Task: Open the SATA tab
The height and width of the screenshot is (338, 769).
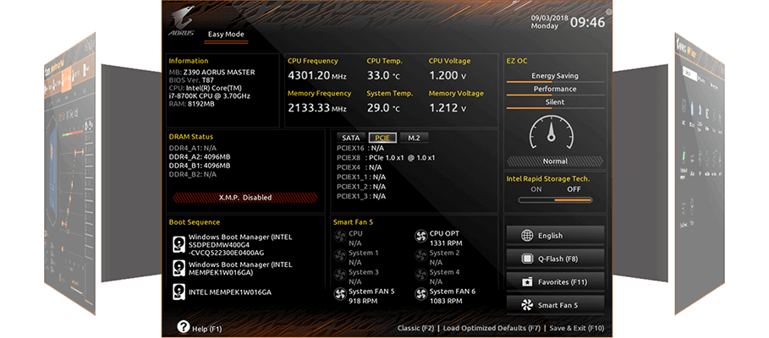Action: click(x=350, y=138)
